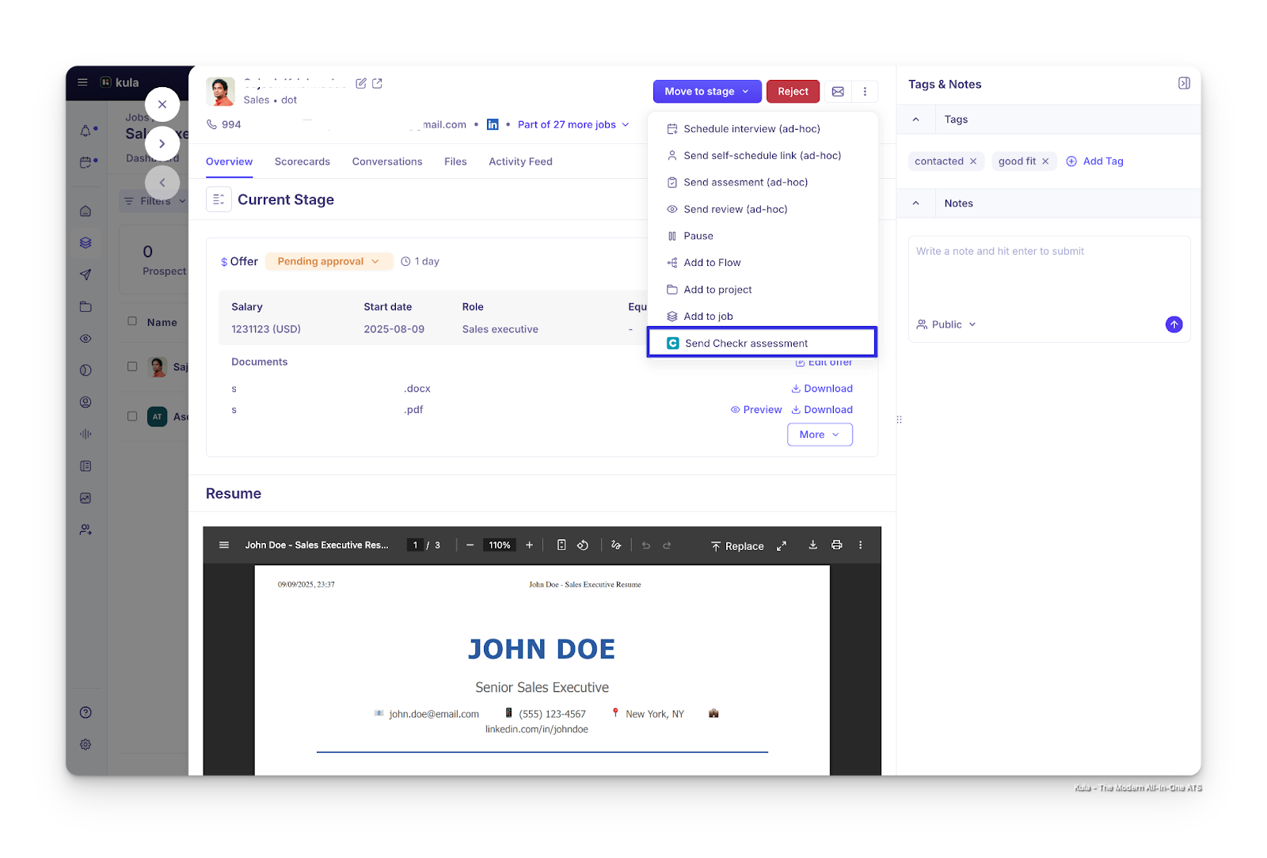1267x858 pixels.
Task: Open the Pending approval status dropdown
Action: click(x=329, y=261)
